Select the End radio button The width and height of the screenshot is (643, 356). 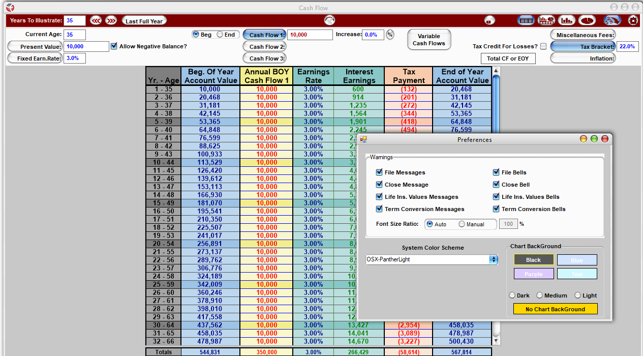[x=220, y=35]
